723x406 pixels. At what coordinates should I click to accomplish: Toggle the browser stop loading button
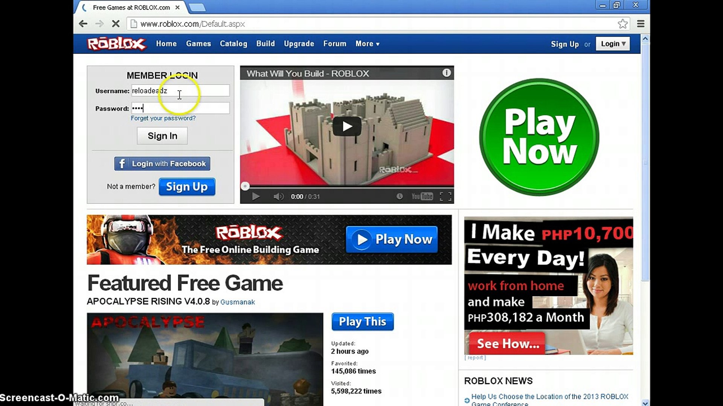pos(115,23)
